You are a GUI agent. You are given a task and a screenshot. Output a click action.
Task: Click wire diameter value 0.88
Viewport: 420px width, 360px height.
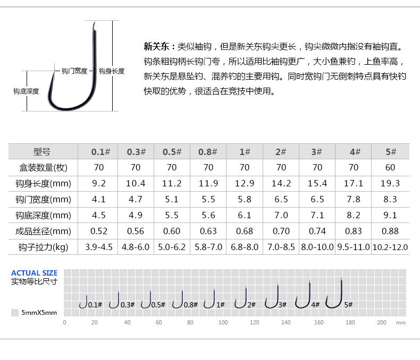pos(390,231)
